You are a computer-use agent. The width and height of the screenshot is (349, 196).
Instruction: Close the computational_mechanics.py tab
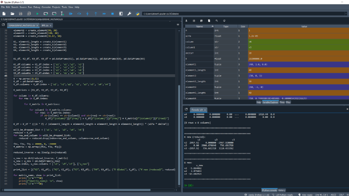(37, 25)
